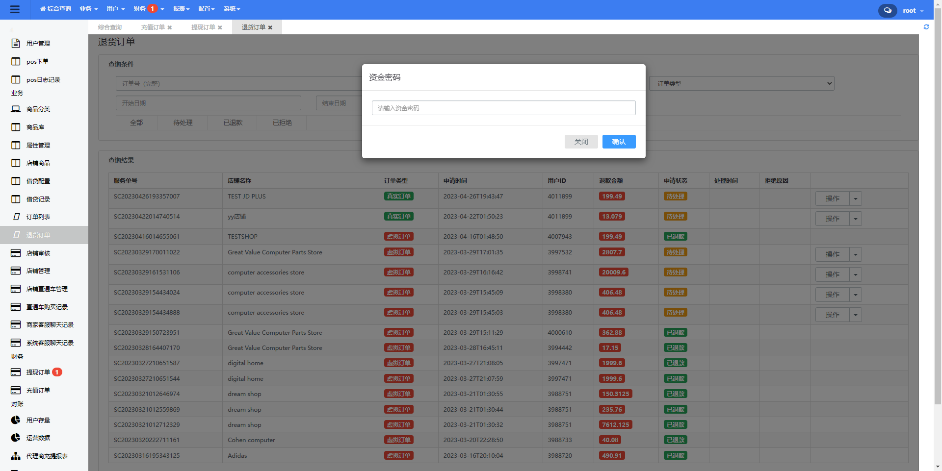This screenshot has width=942, height=471.
Task: Filter by 已退款 status tab
Action: (233, 123)
